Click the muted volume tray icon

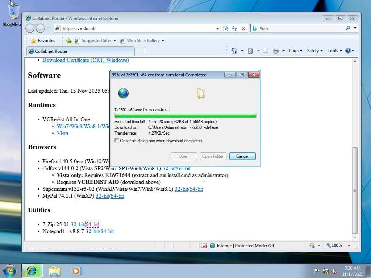pyautogui.click(x=334, y=271)
